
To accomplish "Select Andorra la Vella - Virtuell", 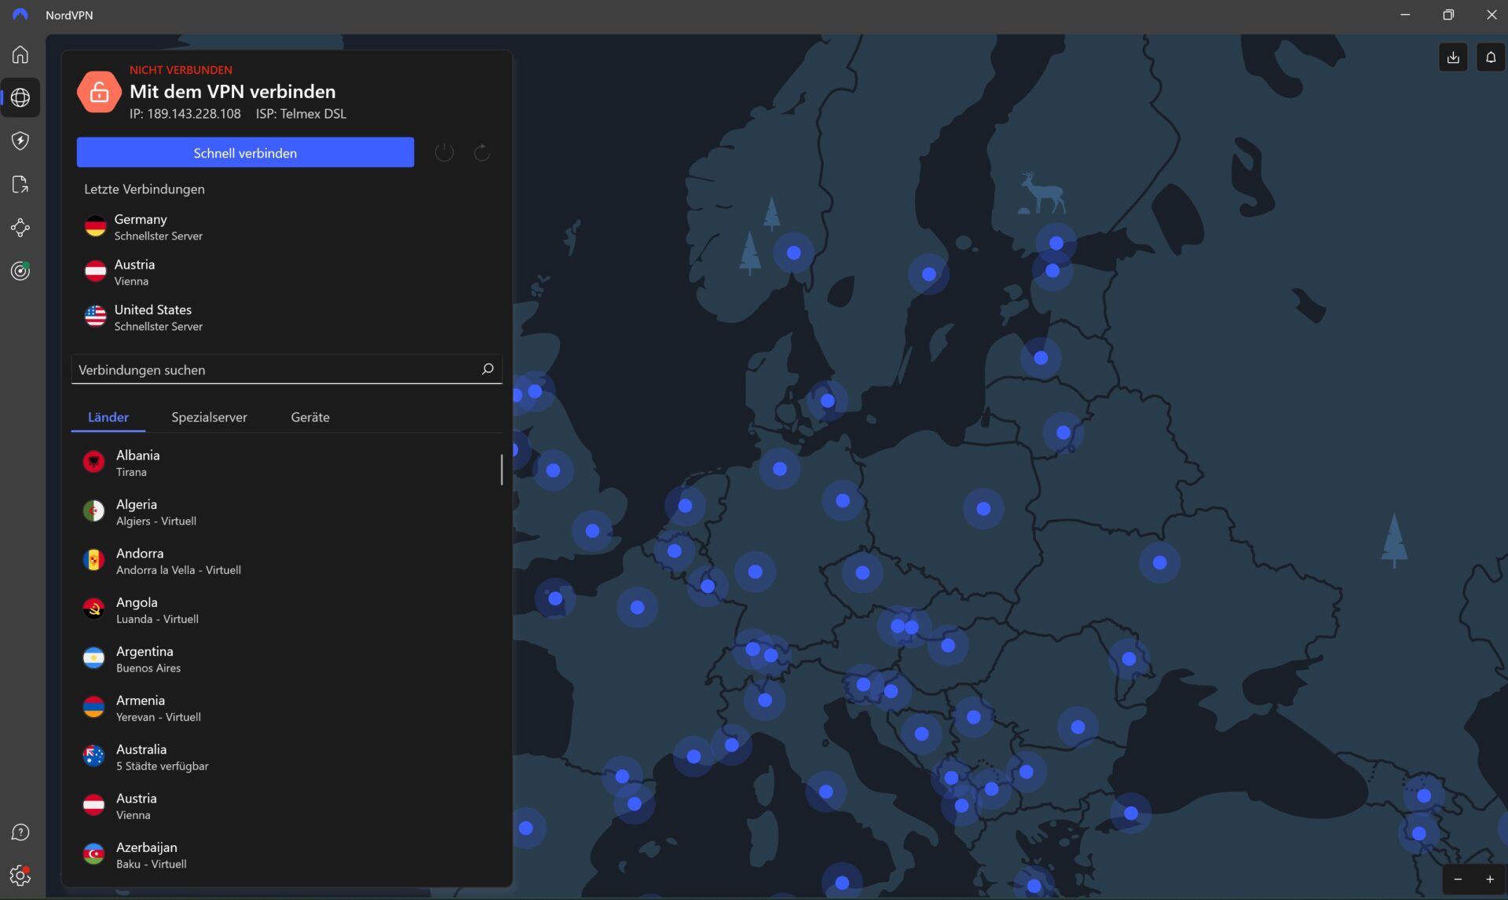I will click(x=287, y=561).
